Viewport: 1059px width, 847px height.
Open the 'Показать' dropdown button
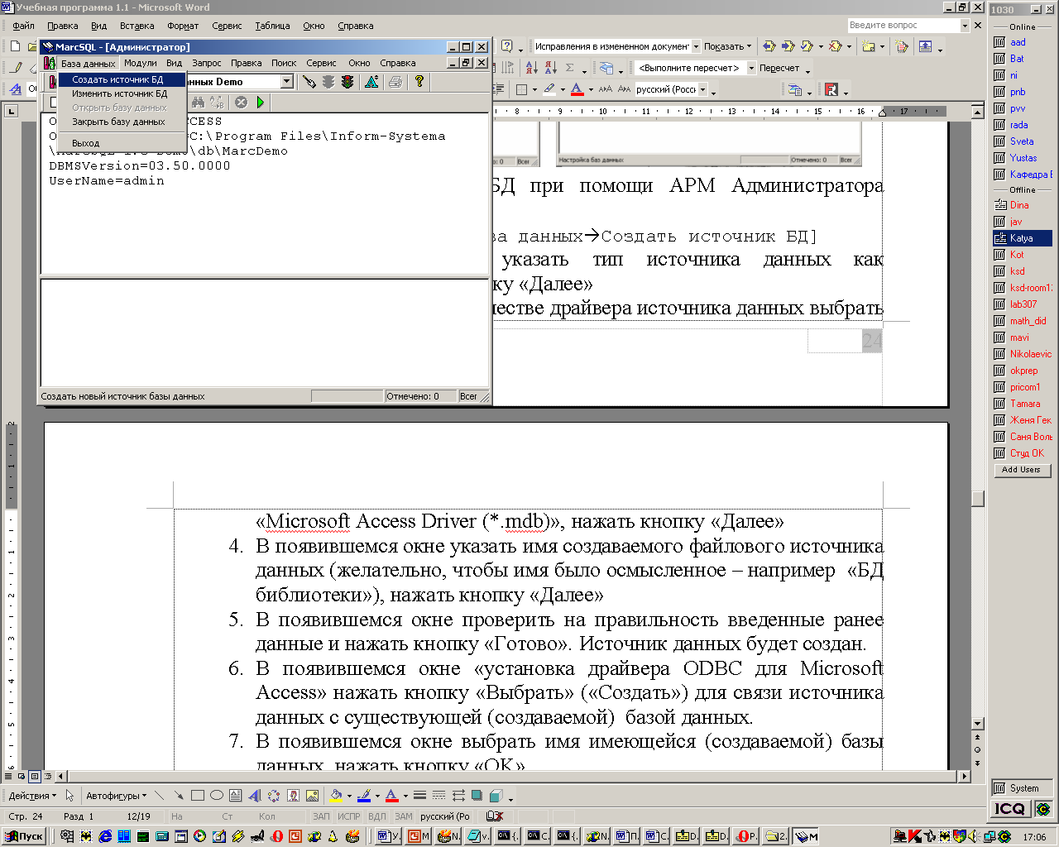click(x=728, y=46)
